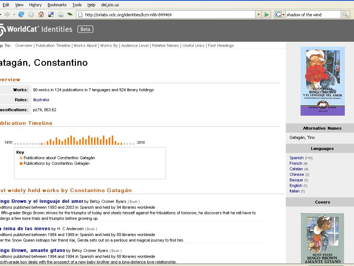Open La reina de las nieves title

[25, 229]
